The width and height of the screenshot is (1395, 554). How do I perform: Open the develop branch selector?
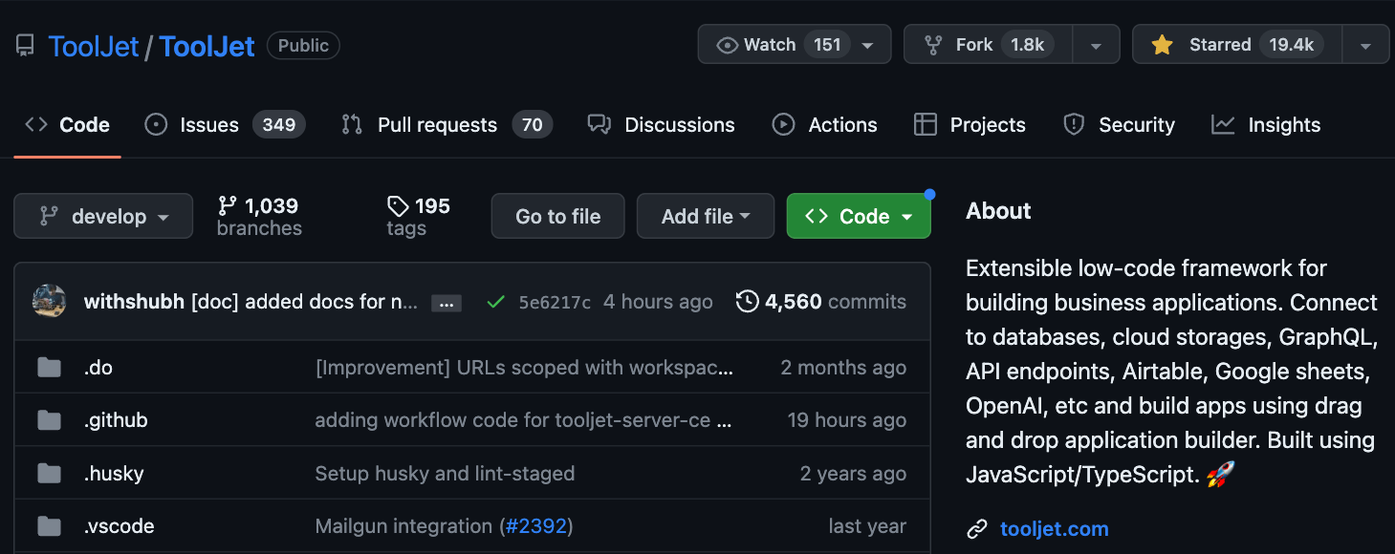pos(102,216)
